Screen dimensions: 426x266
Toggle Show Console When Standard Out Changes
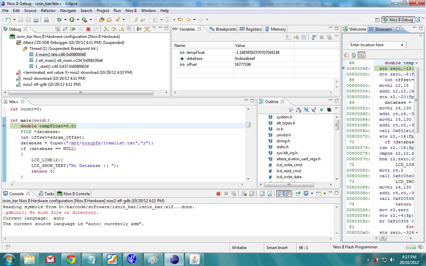(x=280, y=194)
